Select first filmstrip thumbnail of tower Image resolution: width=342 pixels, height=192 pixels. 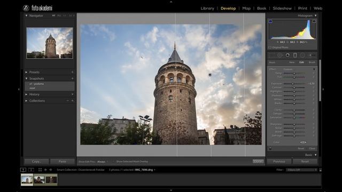point(27,180)
